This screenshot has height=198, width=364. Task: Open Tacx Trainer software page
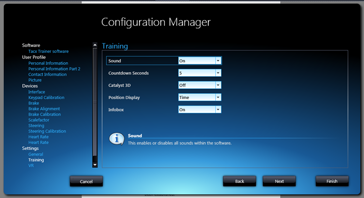click(49, 51)
